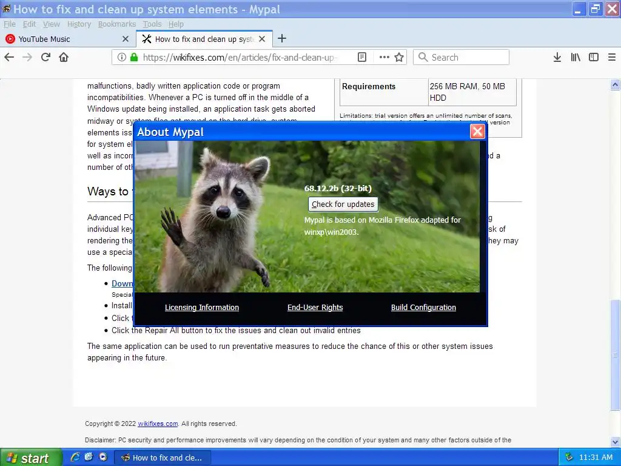
Task: Launch media player quick launch icon
Action: tap(103, 457)
